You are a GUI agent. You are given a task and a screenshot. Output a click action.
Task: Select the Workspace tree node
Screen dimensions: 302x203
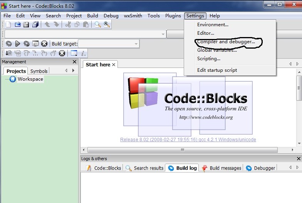(x=30, y=79)
